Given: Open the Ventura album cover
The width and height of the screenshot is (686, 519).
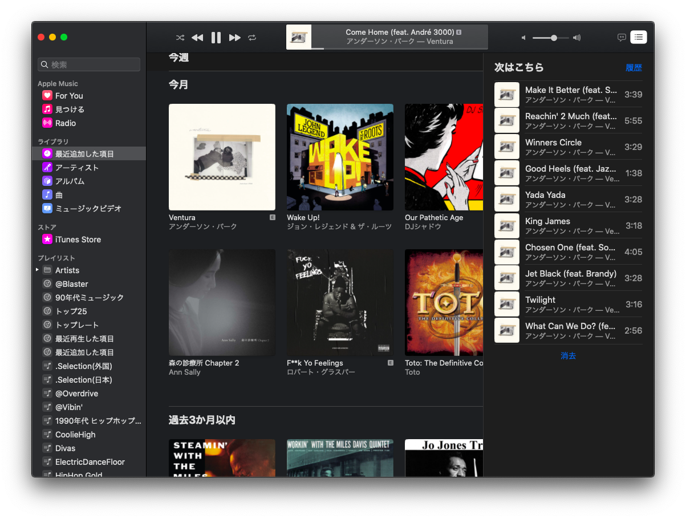Looking at the screenshot, I should click(222, 157).
